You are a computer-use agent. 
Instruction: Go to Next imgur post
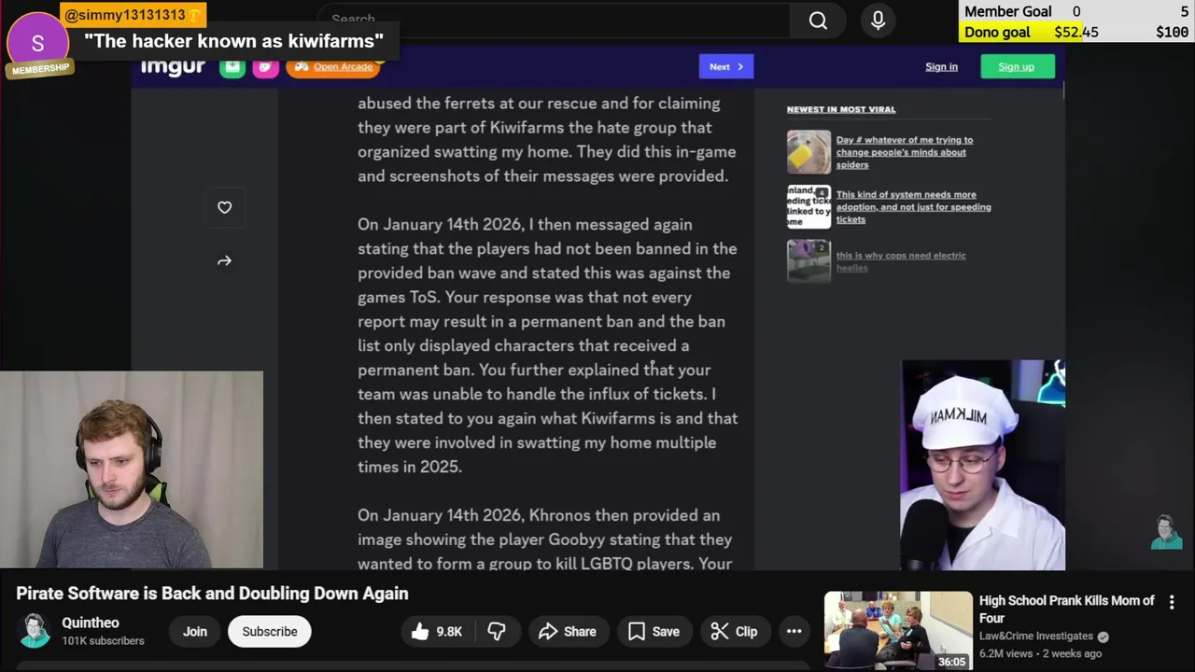[725, 66]
